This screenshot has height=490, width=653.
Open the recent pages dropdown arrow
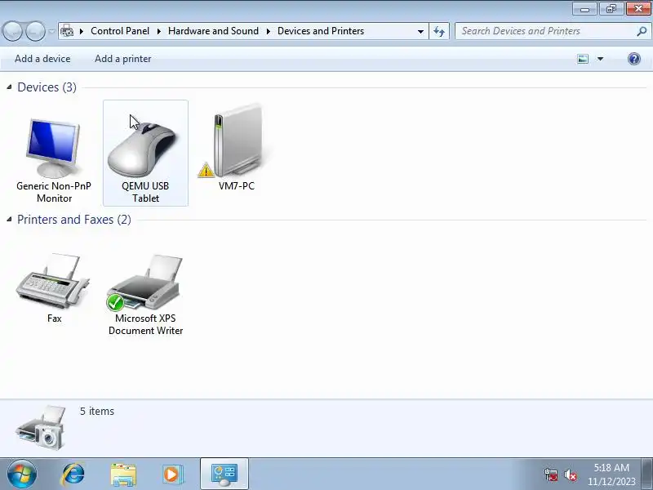pyautogui.click(x=51, y=31)
